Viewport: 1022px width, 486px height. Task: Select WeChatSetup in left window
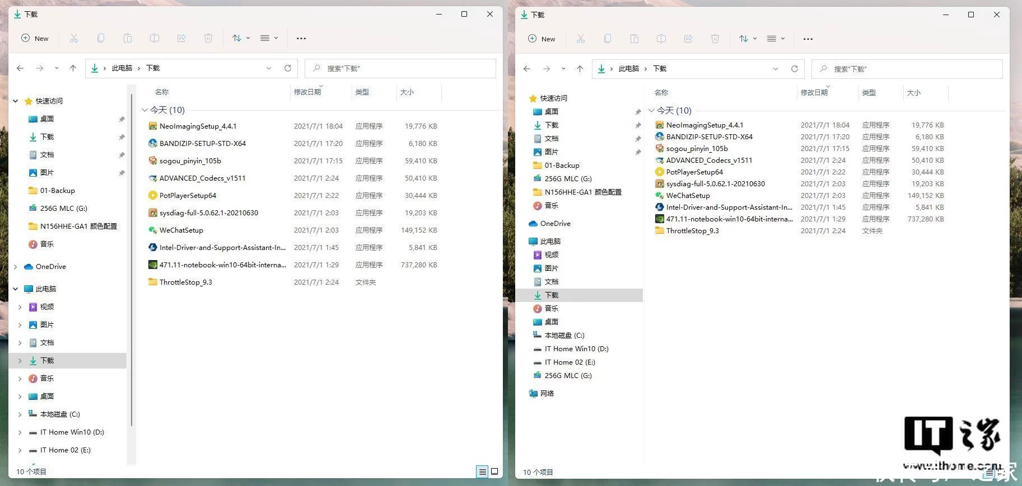click(x=181, y=230)
